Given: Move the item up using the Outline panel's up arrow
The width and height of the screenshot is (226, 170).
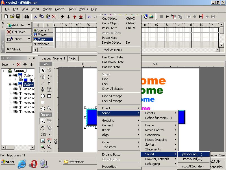Looking at the screenshot, I should click(25, 65).
